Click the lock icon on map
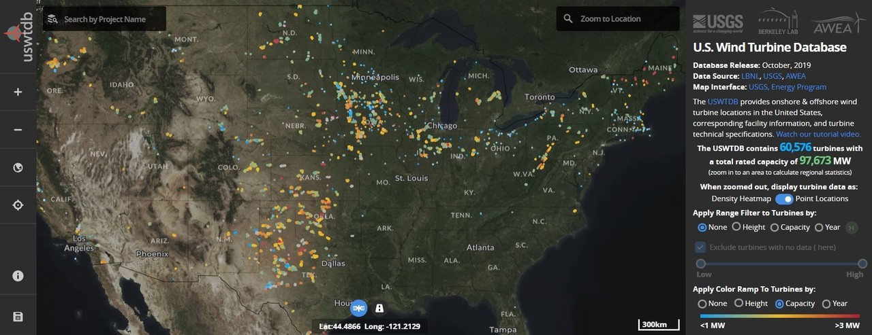Screen dimensions: 872x335 point(379,308)
